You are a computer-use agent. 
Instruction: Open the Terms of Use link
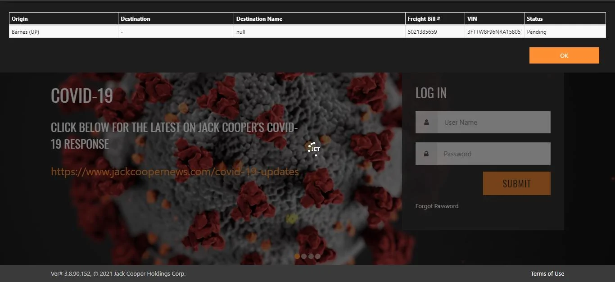[547, 273]
